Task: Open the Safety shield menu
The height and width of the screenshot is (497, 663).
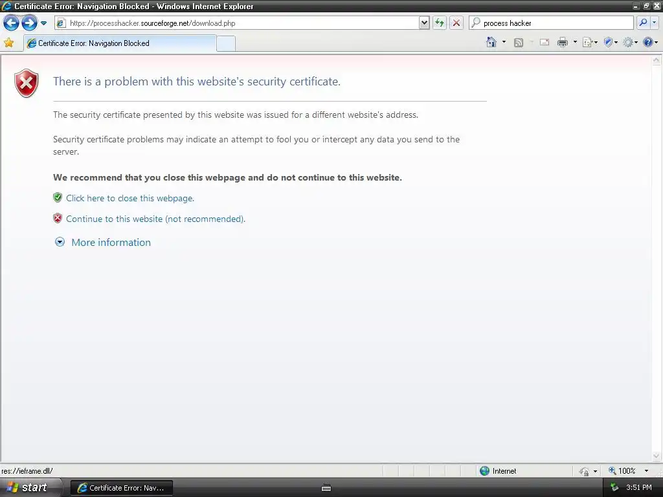Action: click(x=610, y=42)
